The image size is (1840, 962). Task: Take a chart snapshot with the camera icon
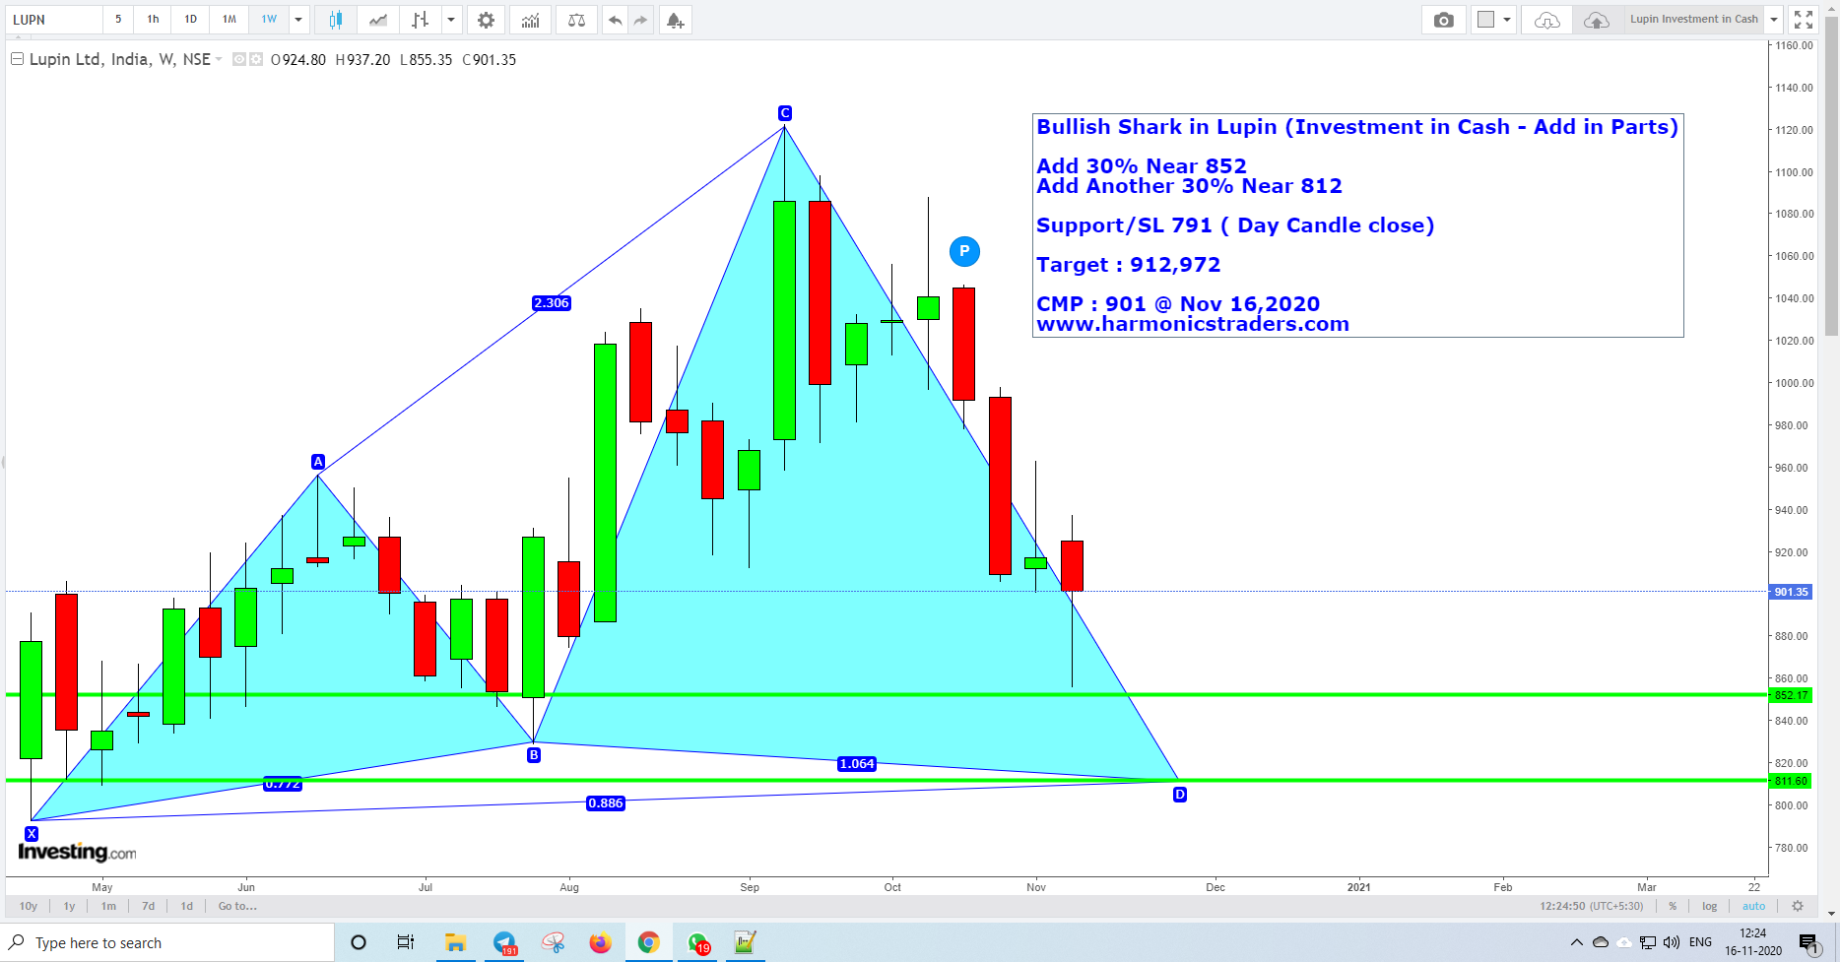[x=1444, y=19]
